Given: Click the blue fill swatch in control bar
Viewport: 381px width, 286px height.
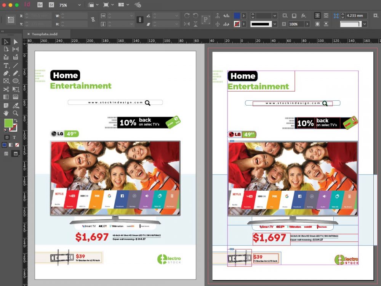Looking at the screenshot, I should (x=237, y=16).
